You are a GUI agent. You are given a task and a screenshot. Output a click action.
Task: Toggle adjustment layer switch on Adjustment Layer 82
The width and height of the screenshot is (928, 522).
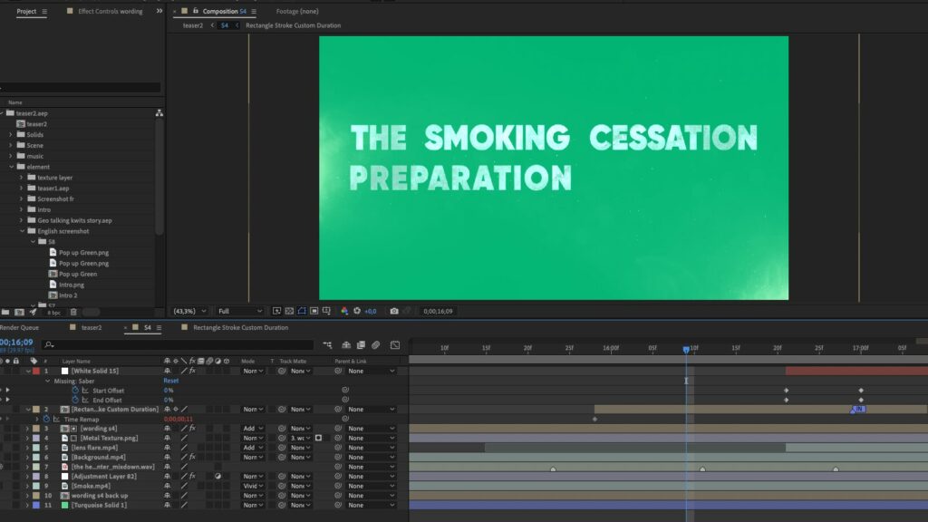pyautogui.click(x=219, y=476)
